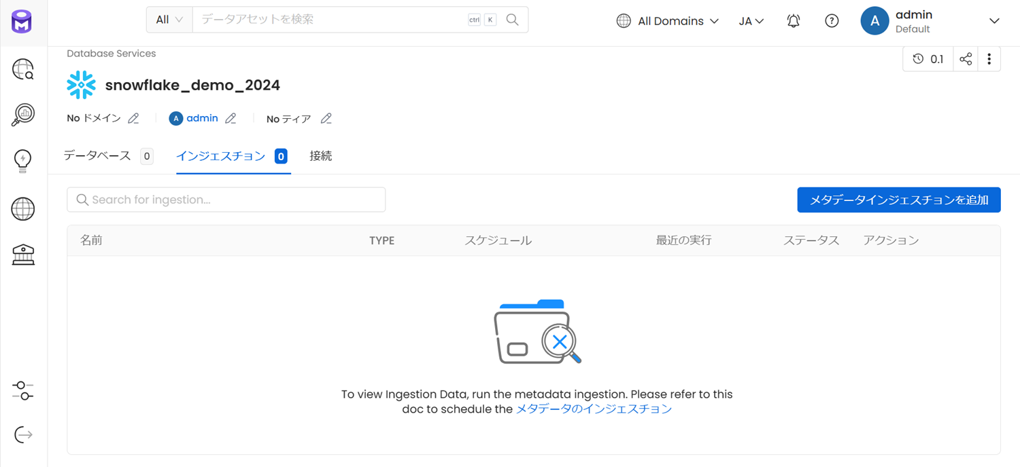Open the Insights lightbulb sidebar icon
The height and width of the screenshot is (467, 1020).
tap(23, 161)
